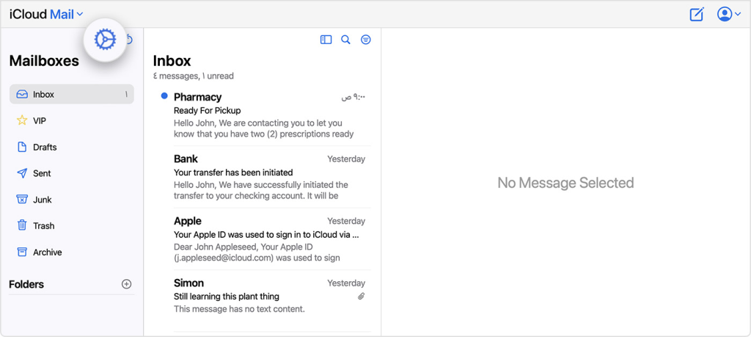Expand the iCloud Mail app switcher chevron

tap(79, 15)
